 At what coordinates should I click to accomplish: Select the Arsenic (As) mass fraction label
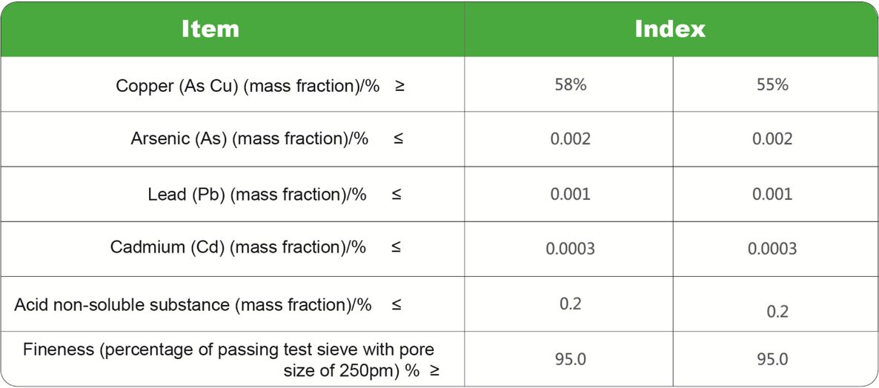[x=250, y=139]
